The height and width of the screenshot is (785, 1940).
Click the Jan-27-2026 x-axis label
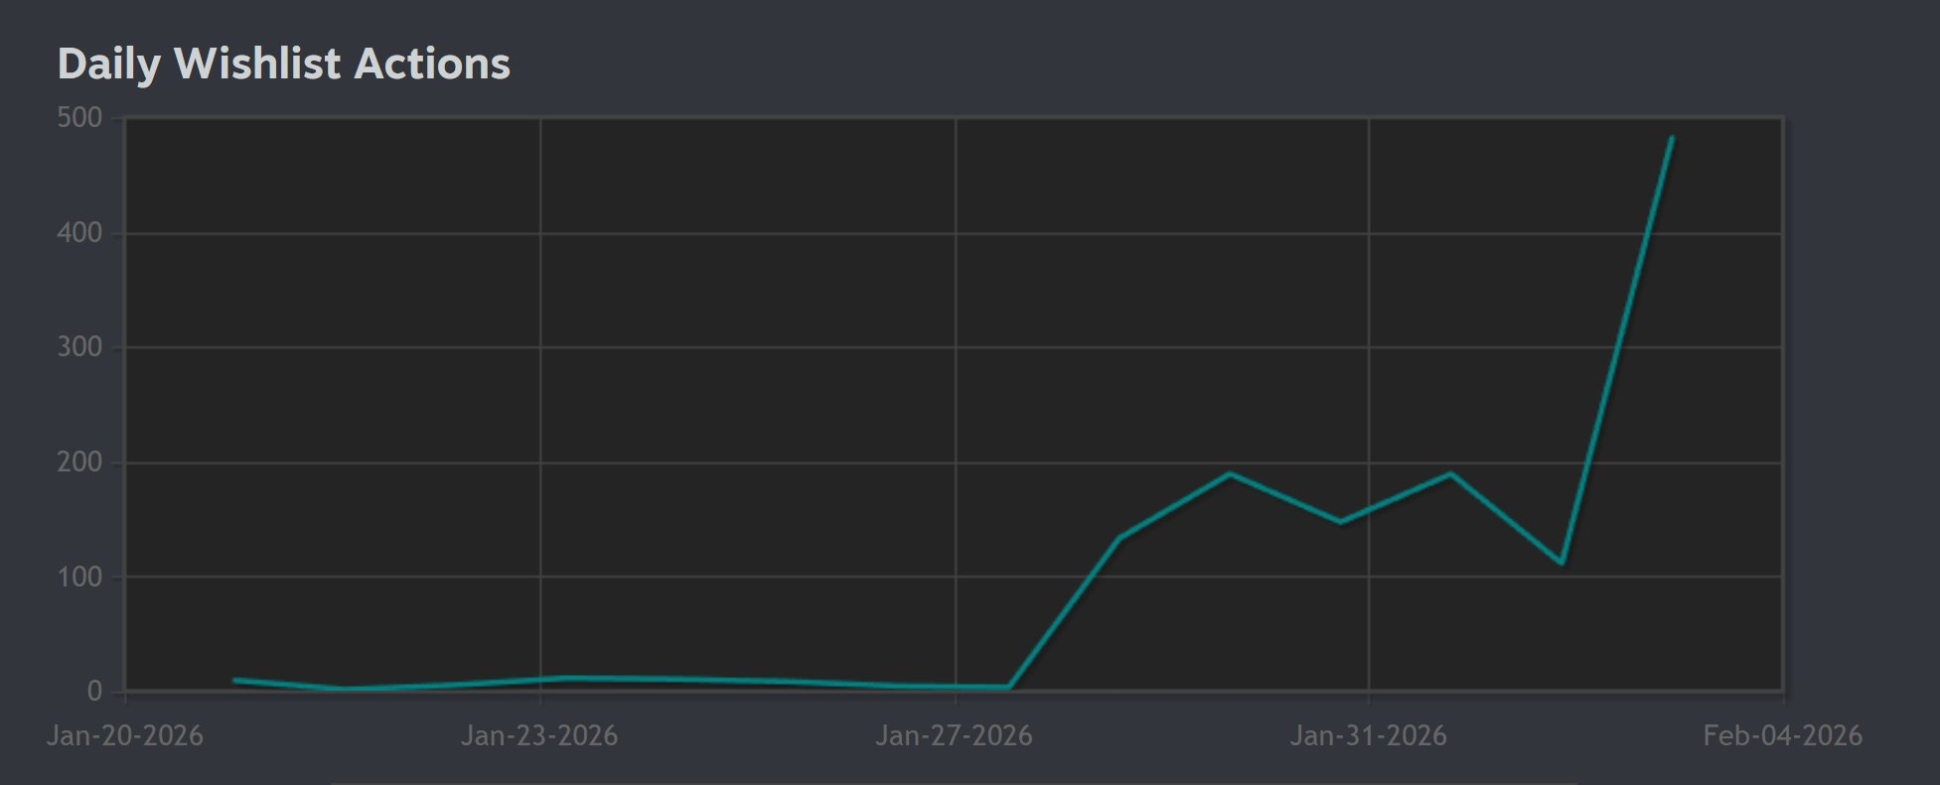coord(954,735)
